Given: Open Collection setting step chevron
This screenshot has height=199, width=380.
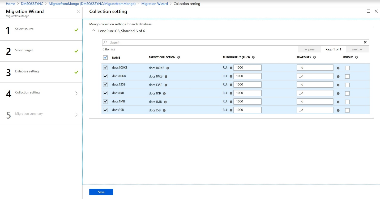Looking at the screenshot, I should (76, 93).
